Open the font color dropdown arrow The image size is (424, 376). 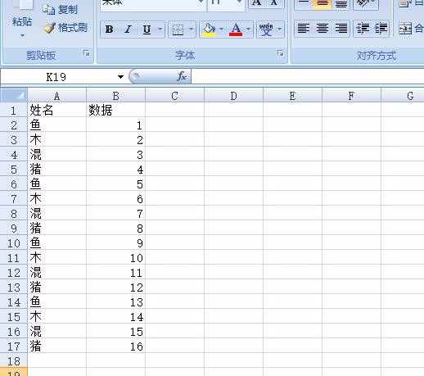(248, 29)
